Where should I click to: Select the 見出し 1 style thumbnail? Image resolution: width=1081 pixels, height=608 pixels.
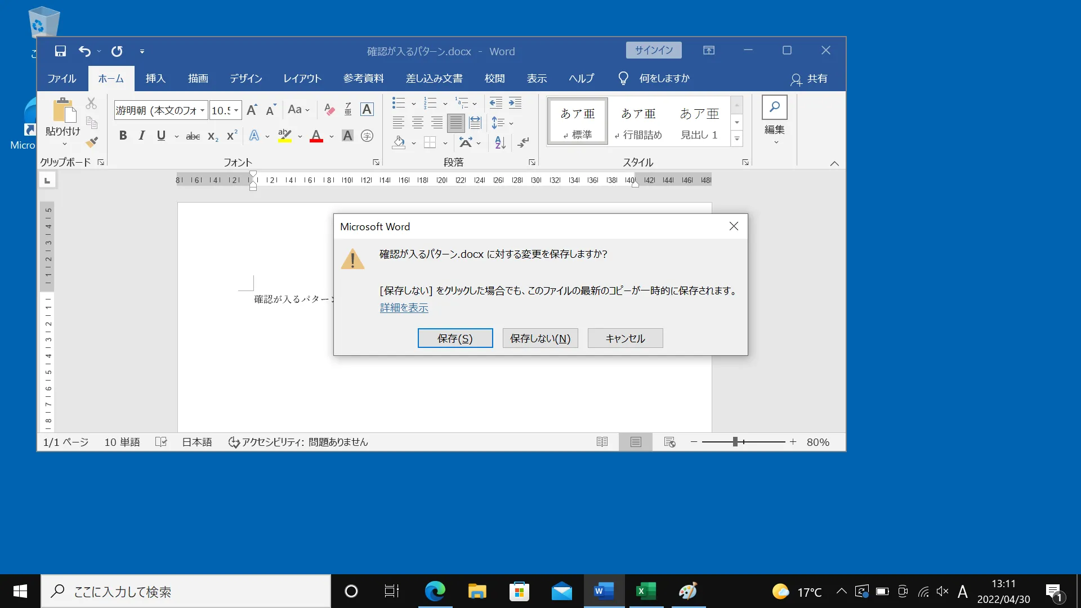pyautogui.click(x=699, y=122)
